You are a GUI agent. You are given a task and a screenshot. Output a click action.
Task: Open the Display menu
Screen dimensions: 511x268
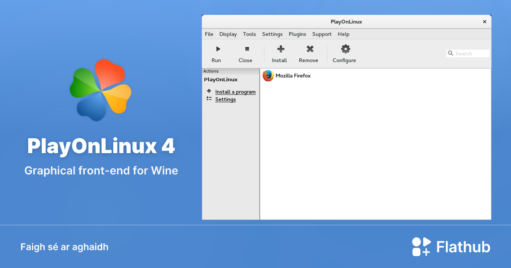coord(228,34)
